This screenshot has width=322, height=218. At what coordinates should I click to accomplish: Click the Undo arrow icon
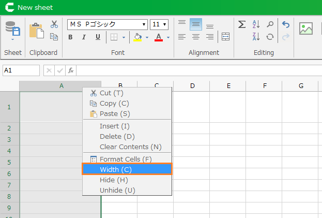tap(286, 24)
